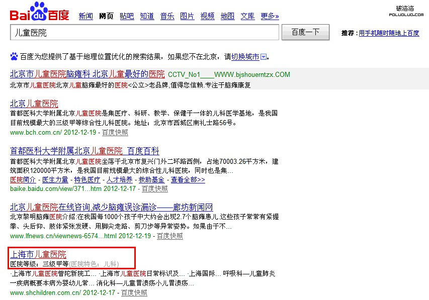
Task: Go to the 知道 tab
Action: click(x=147, y=16)
